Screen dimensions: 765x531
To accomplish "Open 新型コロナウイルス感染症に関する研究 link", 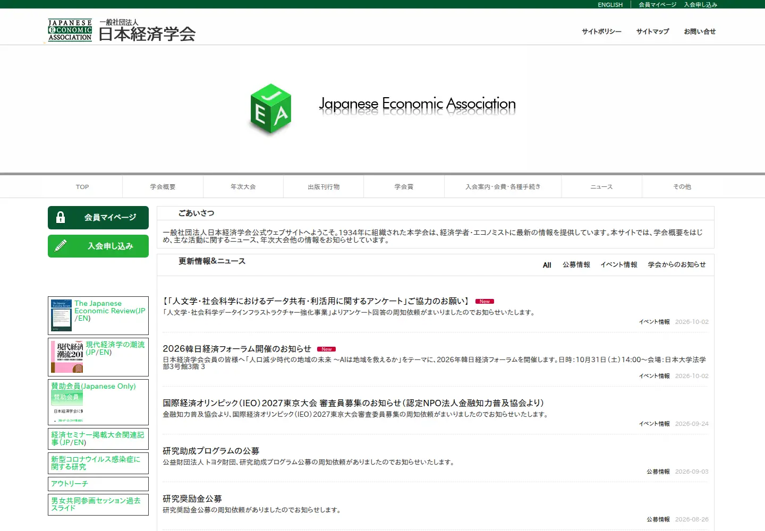I will tap(96, 463).
